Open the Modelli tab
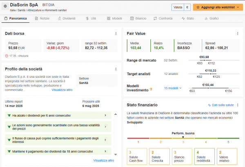This screenshot has height=167, width=245. (114, 18)
